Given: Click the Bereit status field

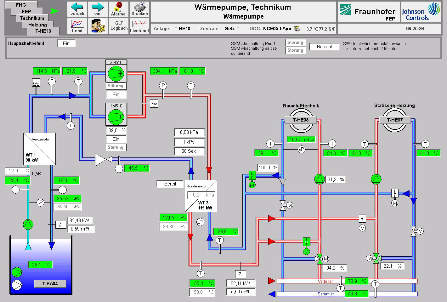Looking at the screenshot, I should click(x=170, y=184).
